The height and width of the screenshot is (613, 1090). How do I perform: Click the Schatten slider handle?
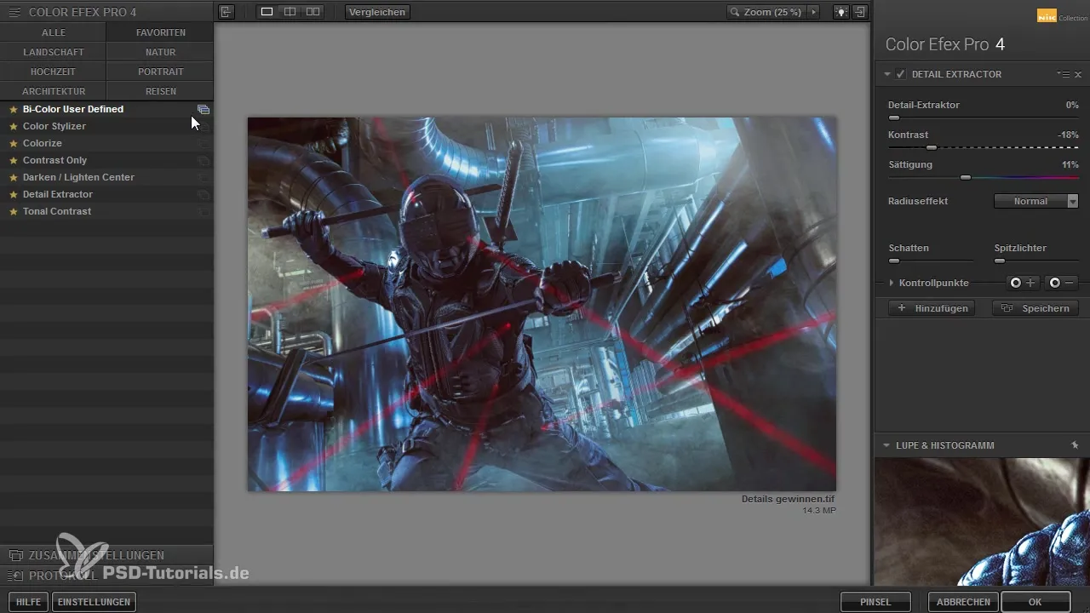(x=894, y=261)
